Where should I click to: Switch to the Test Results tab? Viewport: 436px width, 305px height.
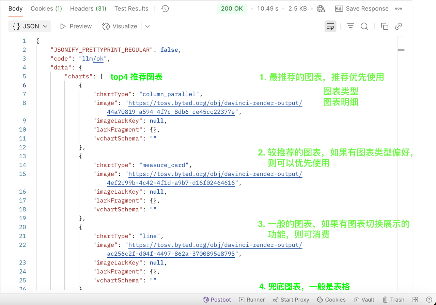click(131, 9)
